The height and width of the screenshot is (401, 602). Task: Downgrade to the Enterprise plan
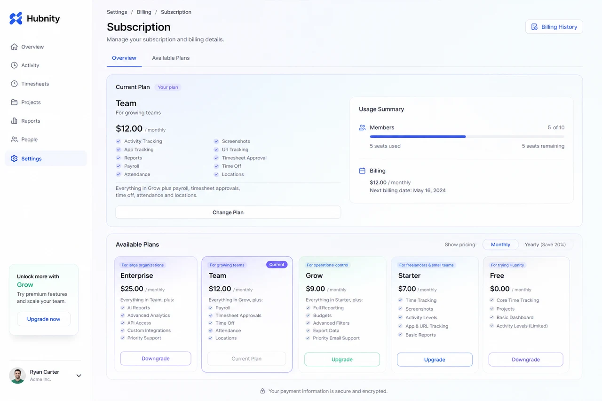[156, 359]
